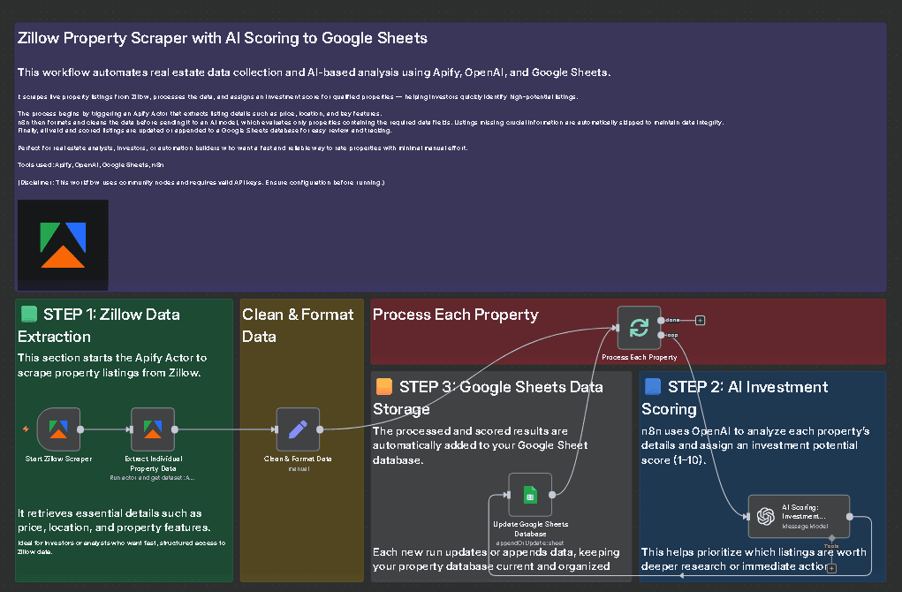
Task: Select the Process Each Property loop node
Action: tap(639, 328)
